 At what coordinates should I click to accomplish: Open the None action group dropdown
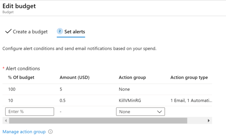(x=140, y=112)
